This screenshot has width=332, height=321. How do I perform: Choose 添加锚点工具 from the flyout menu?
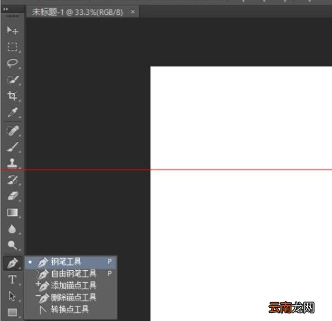[x=71, y=285]
